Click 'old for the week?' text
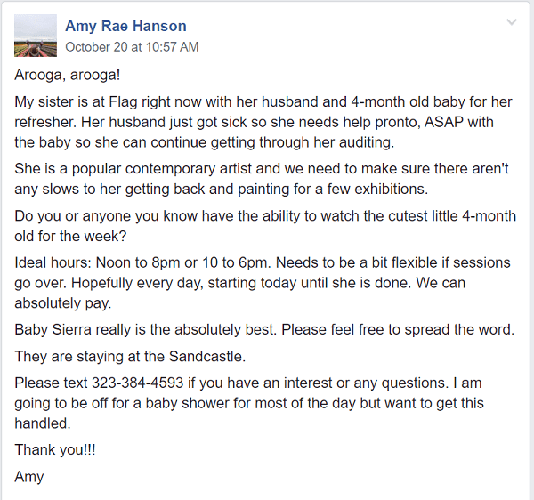This screenshot has width=534, height=500. click(x=70, y=236)
